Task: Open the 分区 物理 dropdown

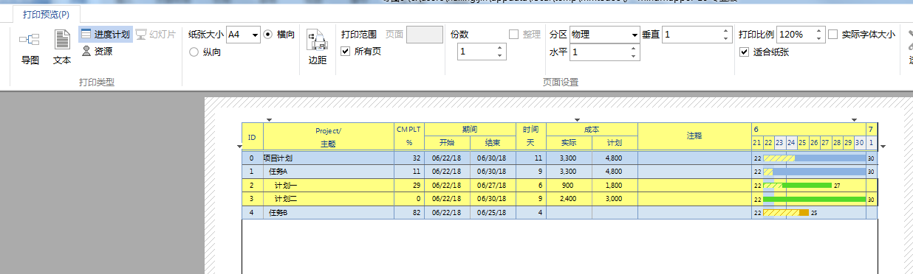Action: 604,34
